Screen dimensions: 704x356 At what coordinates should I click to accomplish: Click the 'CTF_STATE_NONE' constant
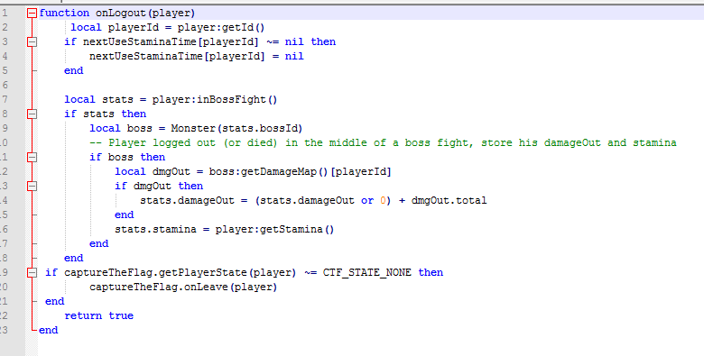[x=366, y=272]
